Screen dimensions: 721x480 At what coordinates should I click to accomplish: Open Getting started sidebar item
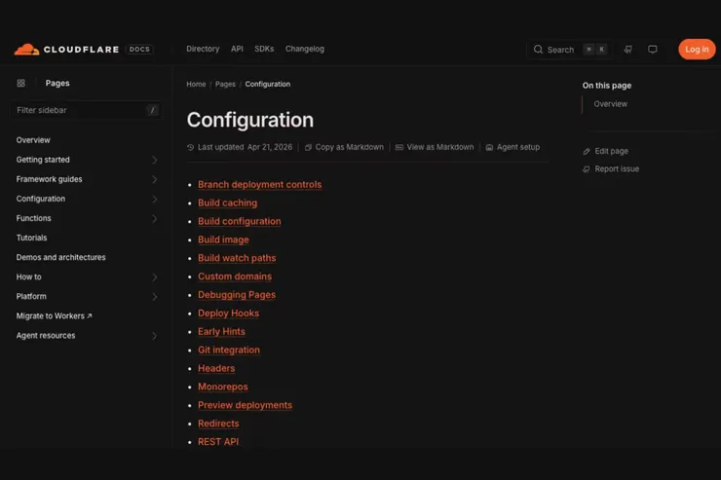tap(43, 160)
